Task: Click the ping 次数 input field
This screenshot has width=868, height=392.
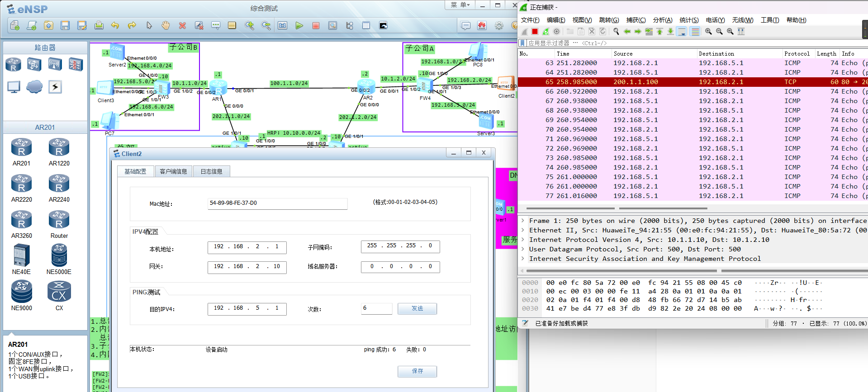Action: point(376,308)
